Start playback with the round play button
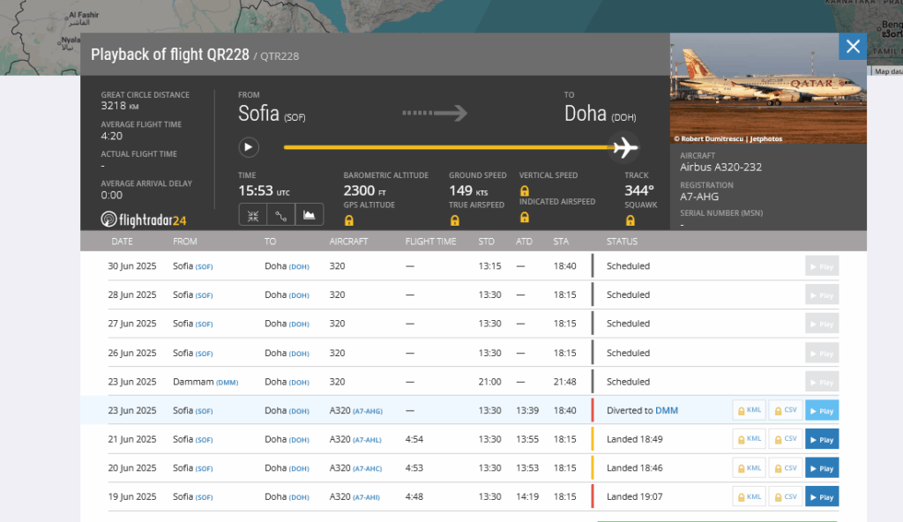Viewport: 903px width, 522px height. click(248, 147)
